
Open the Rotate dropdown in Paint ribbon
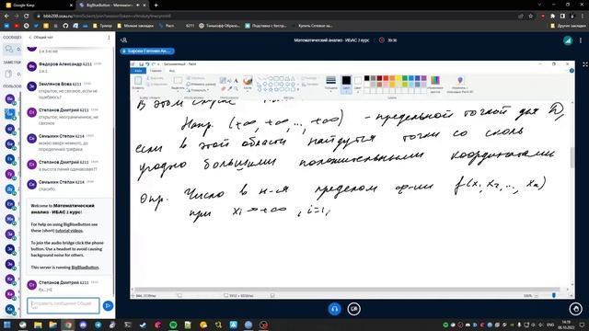[199, 90]
